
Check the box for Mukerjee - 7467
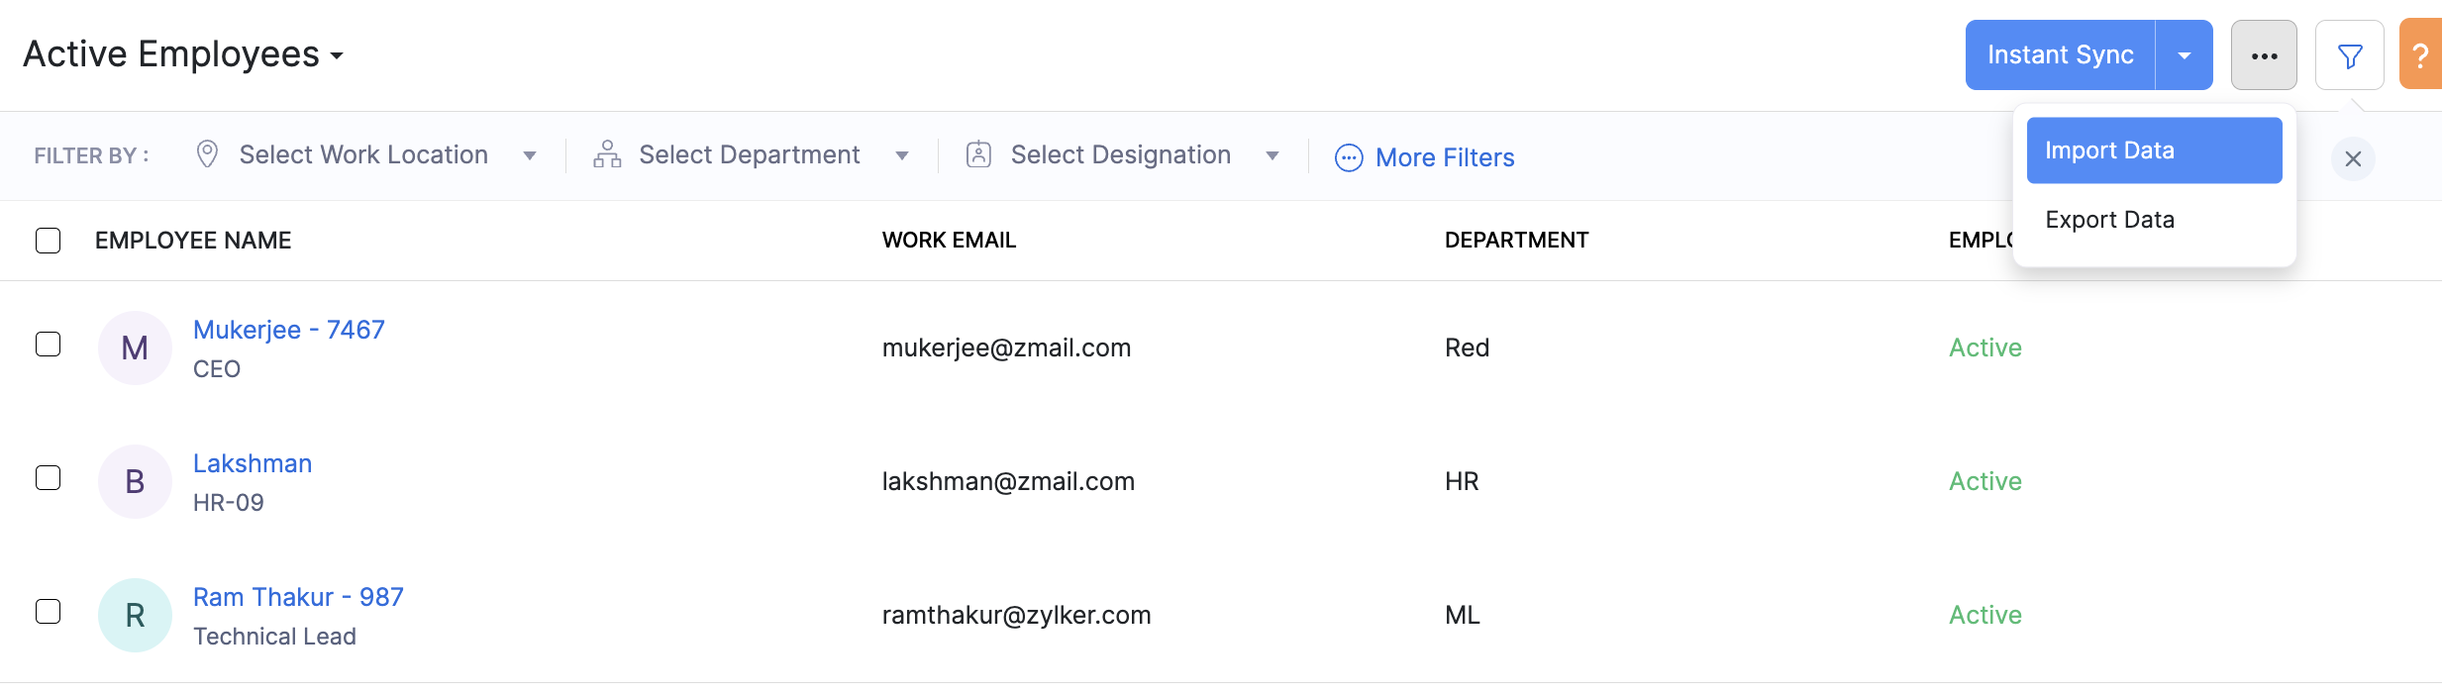pyautogui.click(x=49, y=344)
